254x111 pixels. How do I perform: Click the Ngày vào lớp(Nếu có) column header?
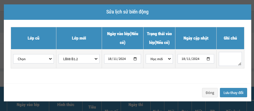pyautogui.click(x=122, y=38)
